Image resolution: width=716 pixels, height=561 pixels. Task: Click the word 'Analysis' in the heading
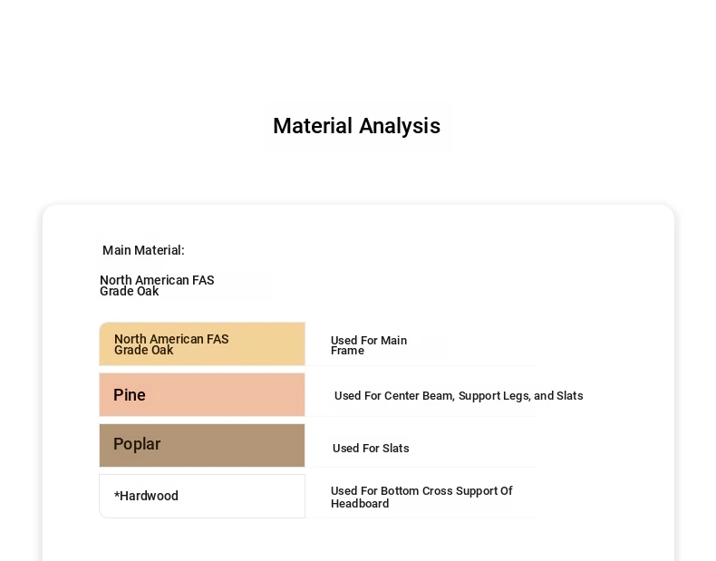[398, 126]
